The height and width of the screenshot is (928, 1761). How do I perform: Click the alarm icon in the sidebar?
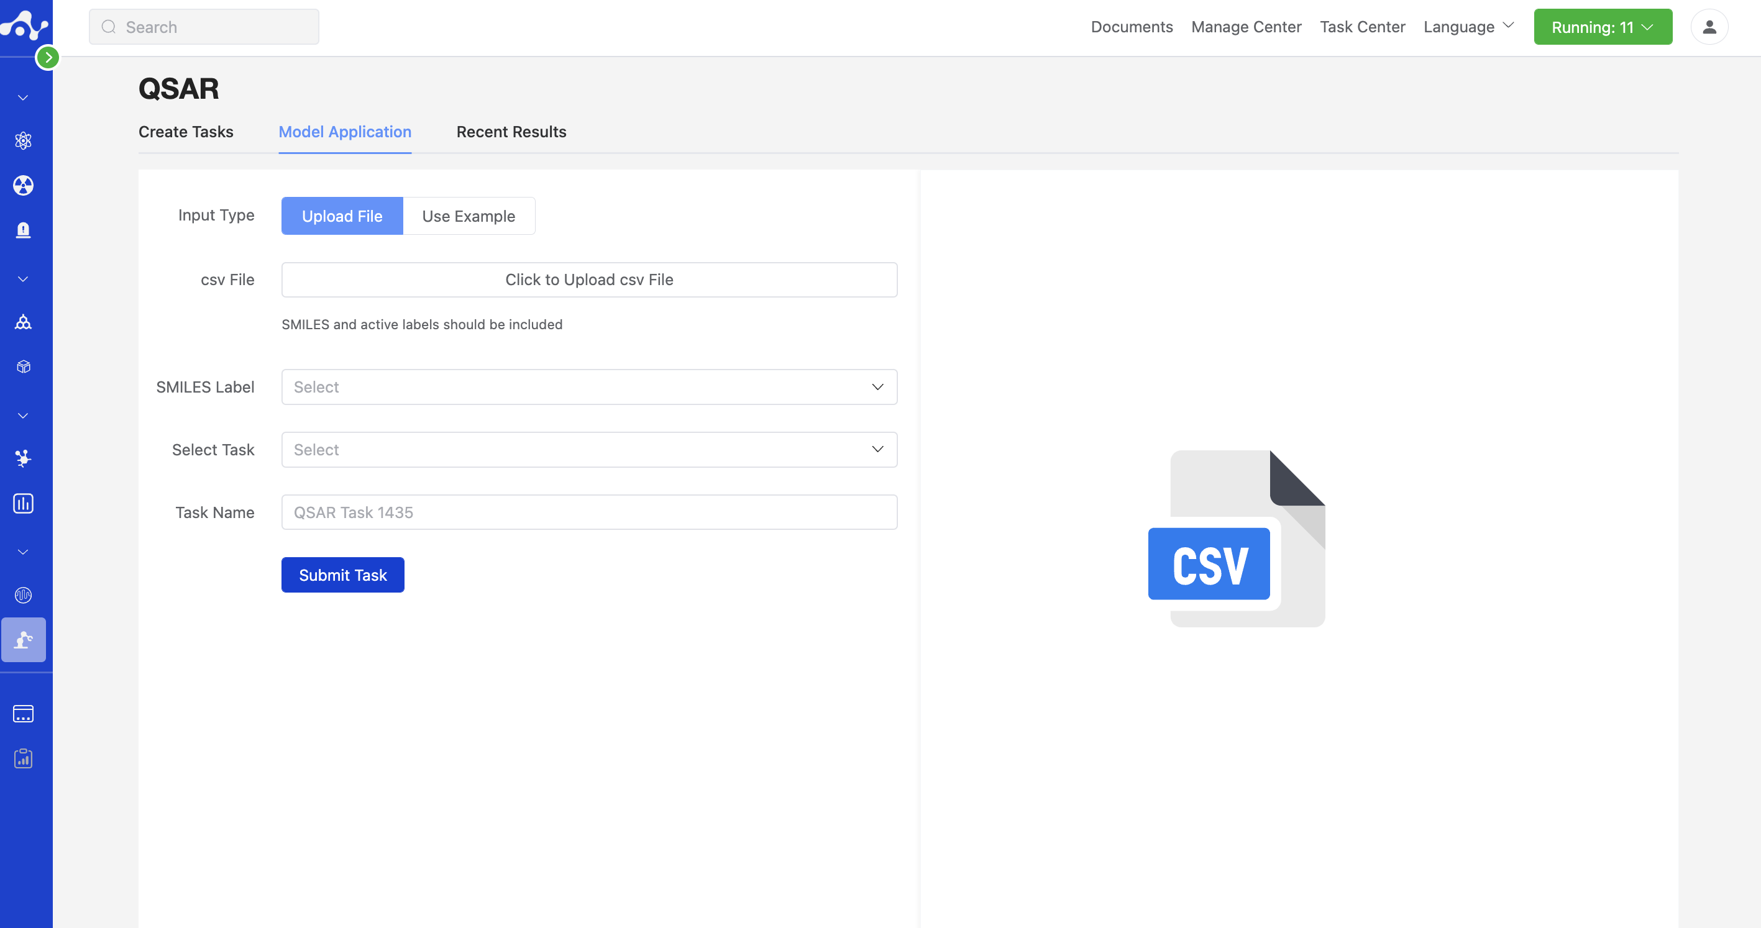click(x=22, y=230)
